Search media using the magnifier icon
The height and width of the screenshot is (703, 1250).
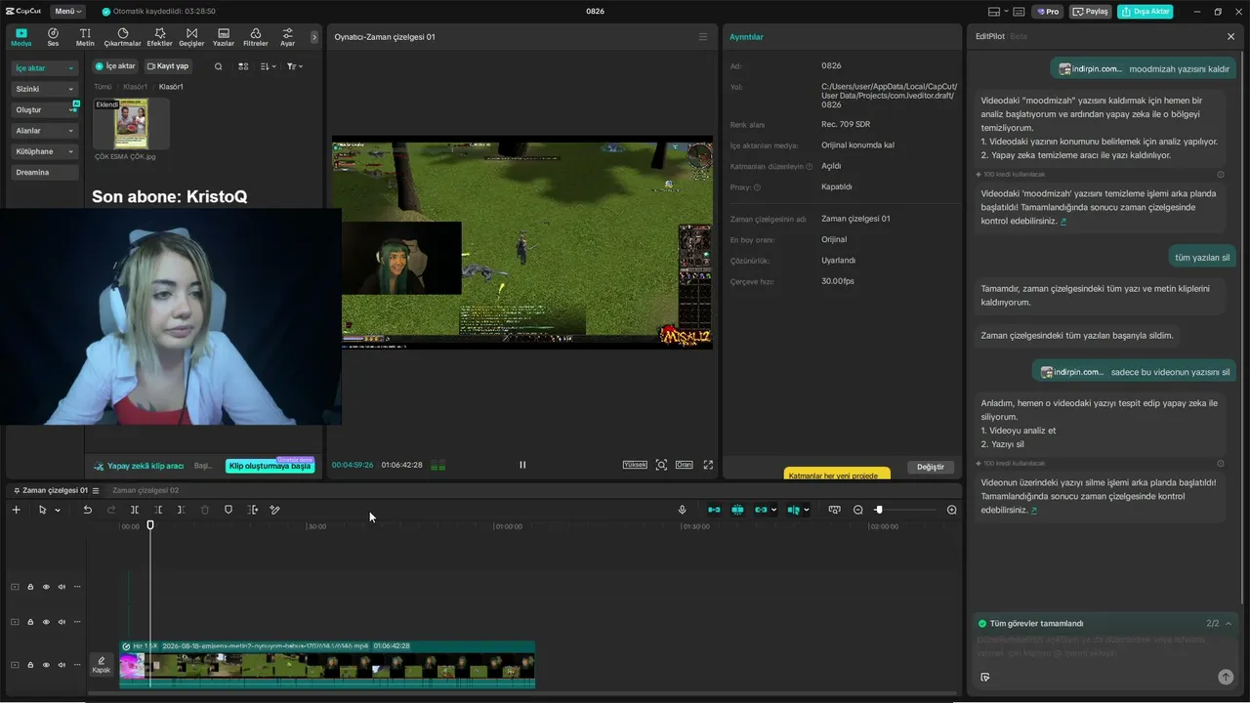[218, 66]
